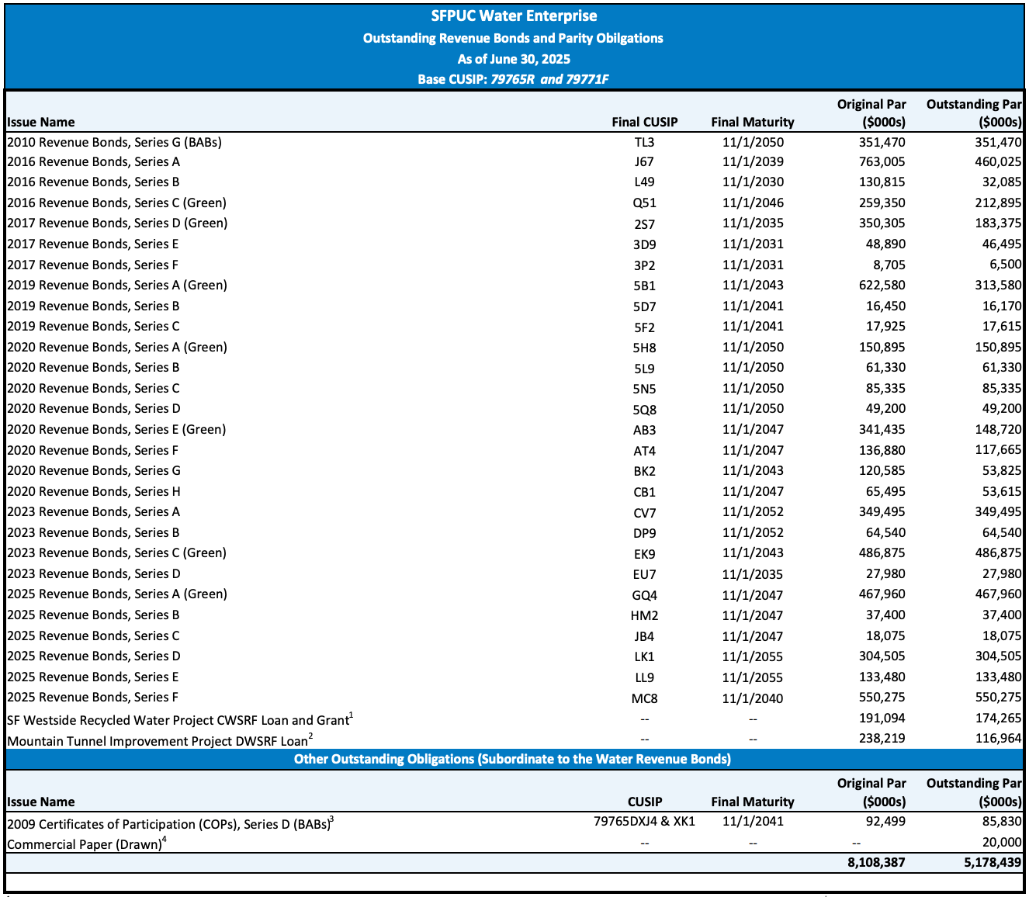This screenshot has height=897, width=1029.
Task: Select Outstanding Par value 148,720
Action: [x=997, y=430]
